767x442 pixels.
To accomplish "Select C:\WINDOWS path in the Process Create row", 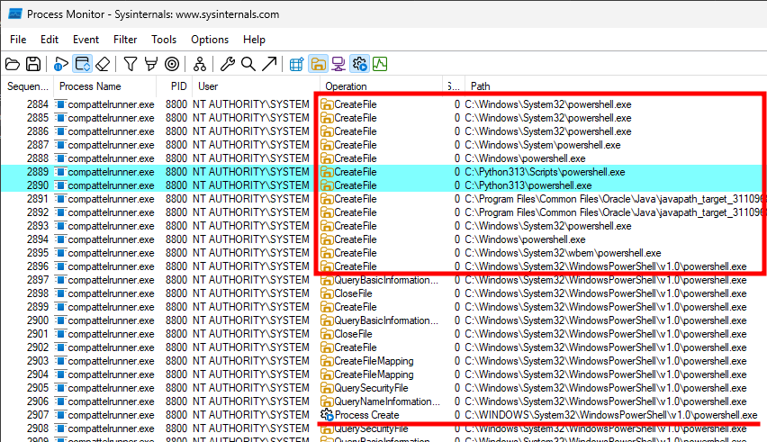I will coord(611,415).
